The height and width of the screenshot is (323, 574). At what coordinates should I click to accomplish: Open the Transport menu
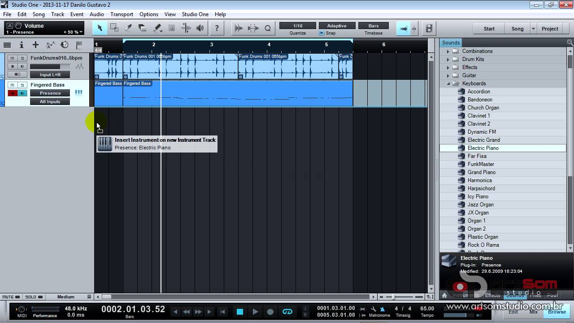122,14
